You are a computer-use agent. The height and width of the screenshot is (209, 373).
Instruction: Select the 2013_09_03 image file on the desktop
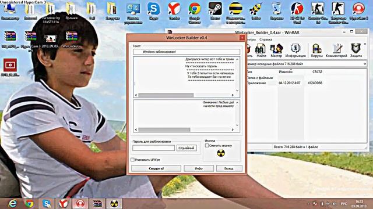51,40
